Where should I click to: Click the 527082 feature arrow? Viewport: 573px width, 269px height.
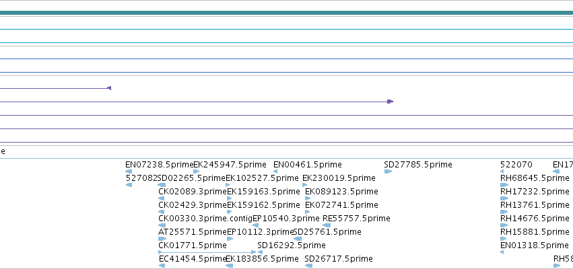pos(129,185)
